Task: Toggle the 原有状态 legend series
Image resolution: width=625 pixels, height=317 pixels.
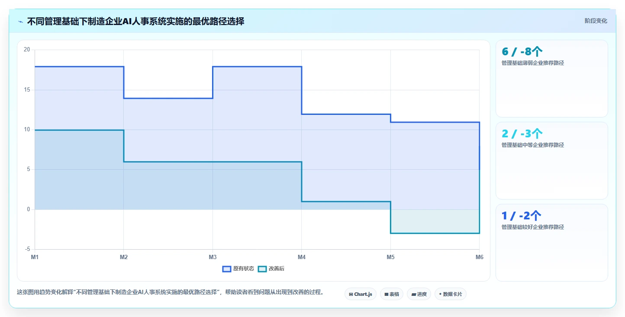Action: pyautogui.click(x=238, y=269)
